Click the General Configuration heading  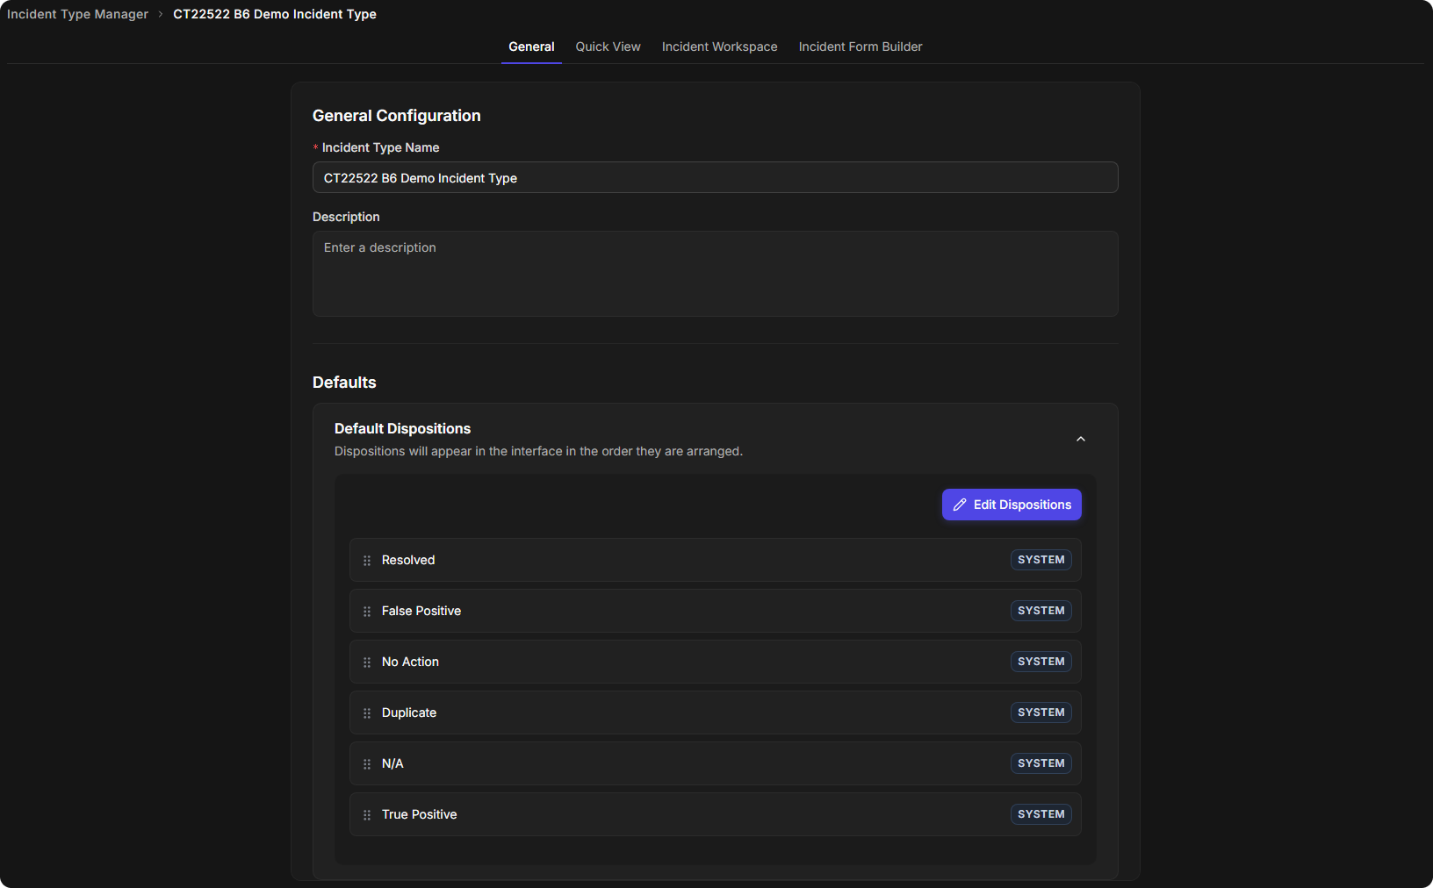click(x=396, y=116)
